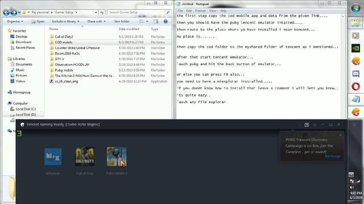Screen dimensions: 364x204
Task: Sort by the Name column header
Action: 53,29
